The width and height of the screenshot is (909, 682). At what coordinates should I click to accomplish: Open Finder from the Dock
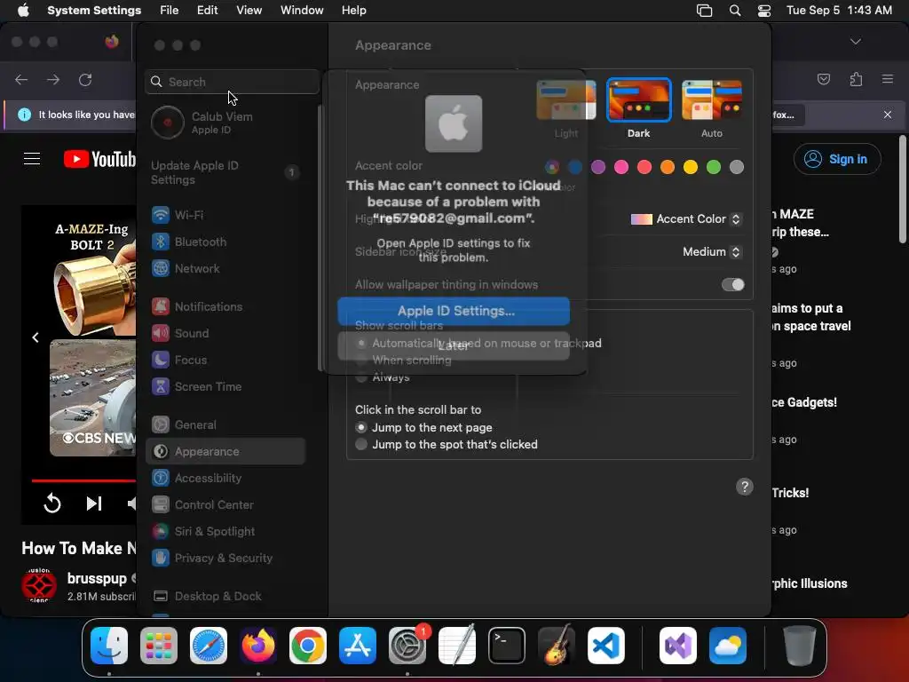(x=109, y=646)
